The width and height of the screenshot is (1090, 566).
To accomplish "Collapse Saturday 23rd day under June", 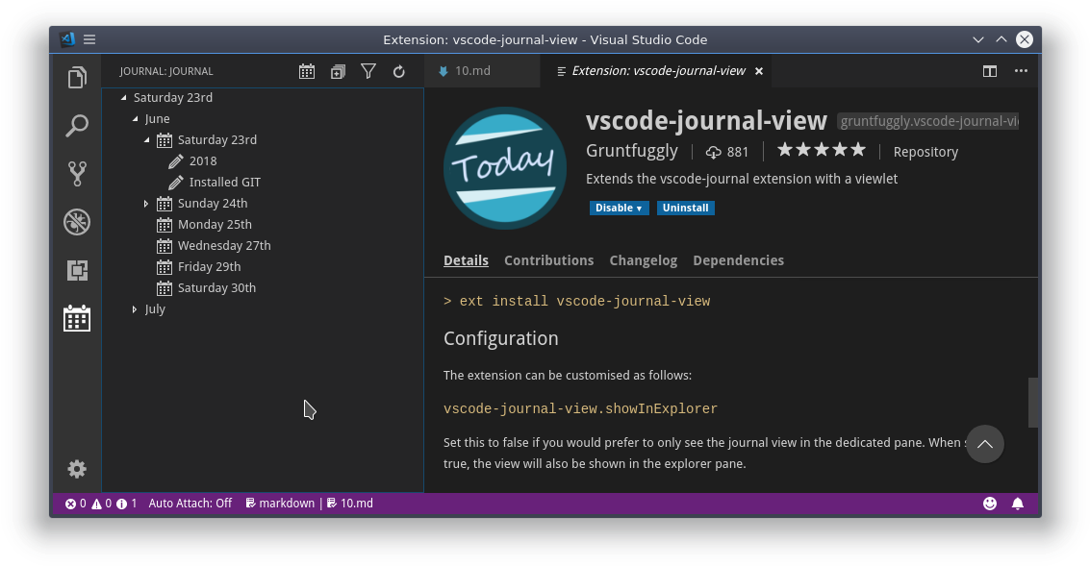I will tap(146, 139).
